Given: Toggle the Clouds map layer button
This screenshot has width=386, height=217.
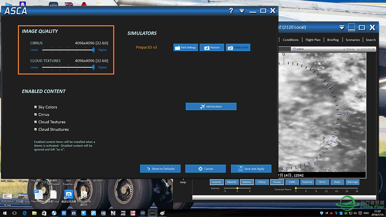Looking at the screenshot, I should [x=277, y=182].
